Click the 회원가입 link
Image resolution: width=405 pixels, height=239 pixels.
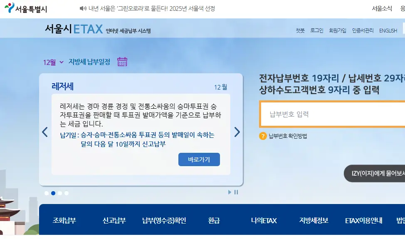338,30
